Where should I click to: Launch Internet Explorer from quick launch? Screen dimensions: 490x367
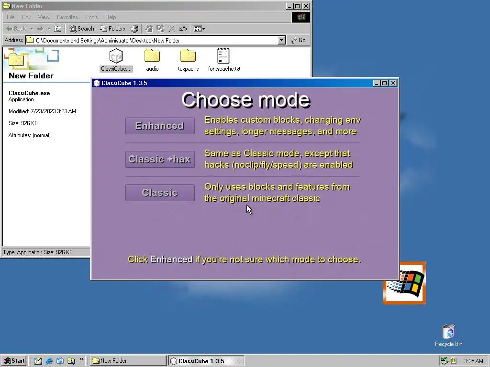coord(49,361)
